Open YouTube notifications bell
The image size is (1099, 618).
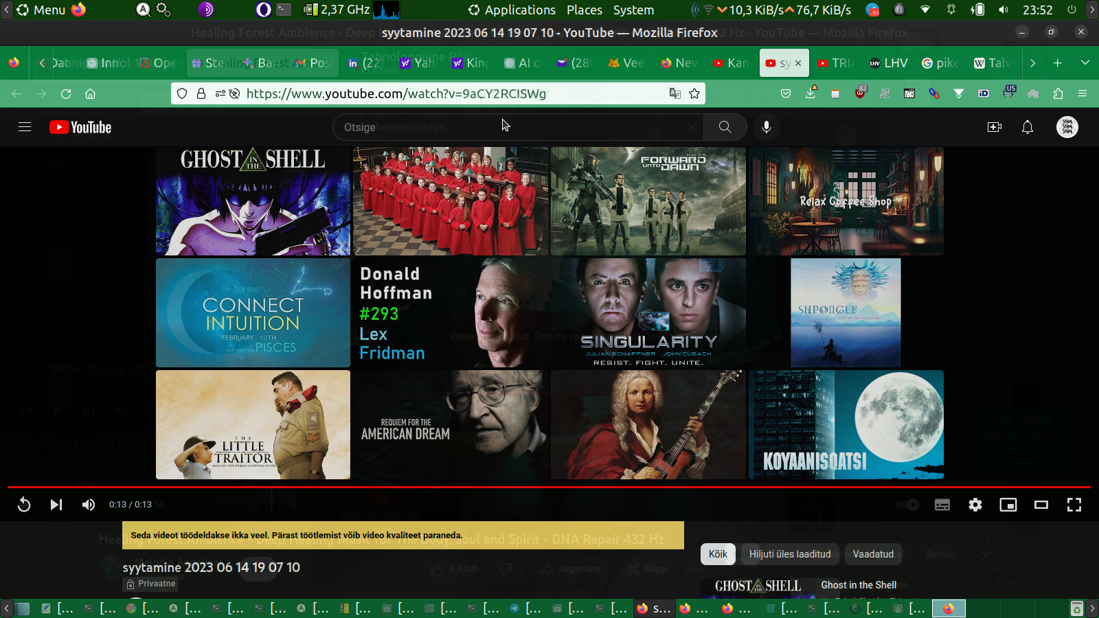pyautogui.click(x=1028, y=127)
